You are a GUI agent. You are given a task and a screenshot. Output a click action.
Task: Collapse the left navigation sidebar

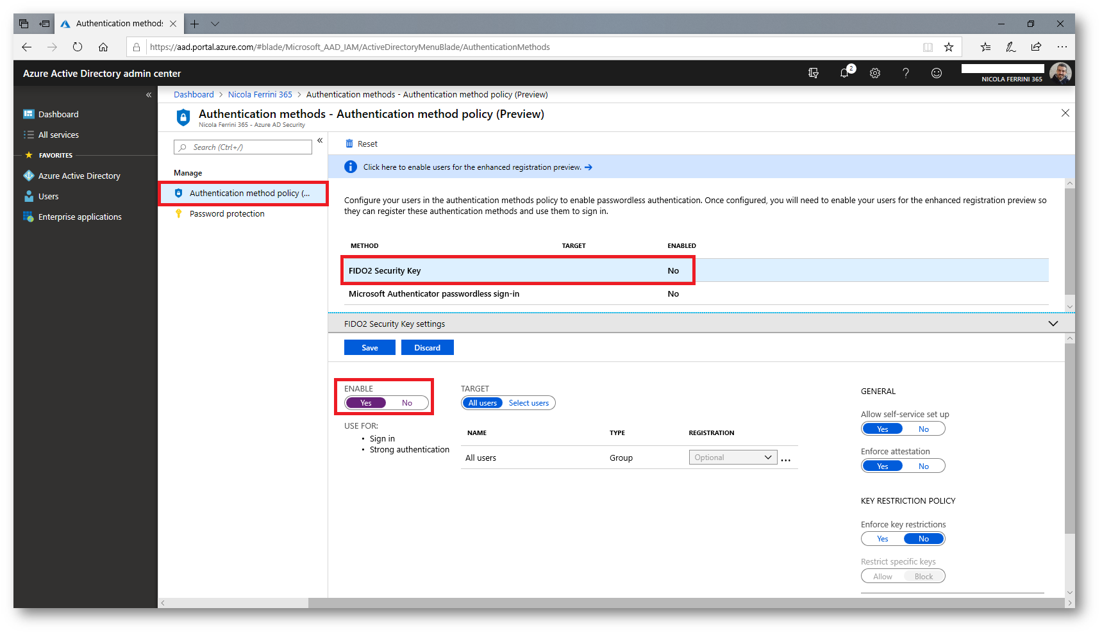coord(149,95)
